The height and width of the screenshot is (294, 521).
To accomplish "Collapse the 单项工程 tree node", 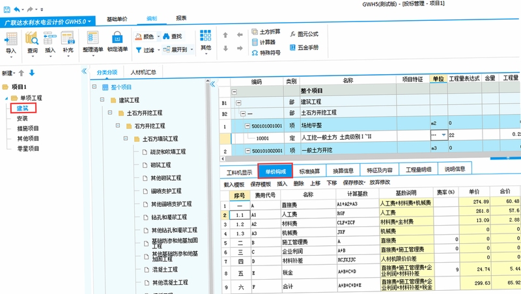I will click(7, 98).
